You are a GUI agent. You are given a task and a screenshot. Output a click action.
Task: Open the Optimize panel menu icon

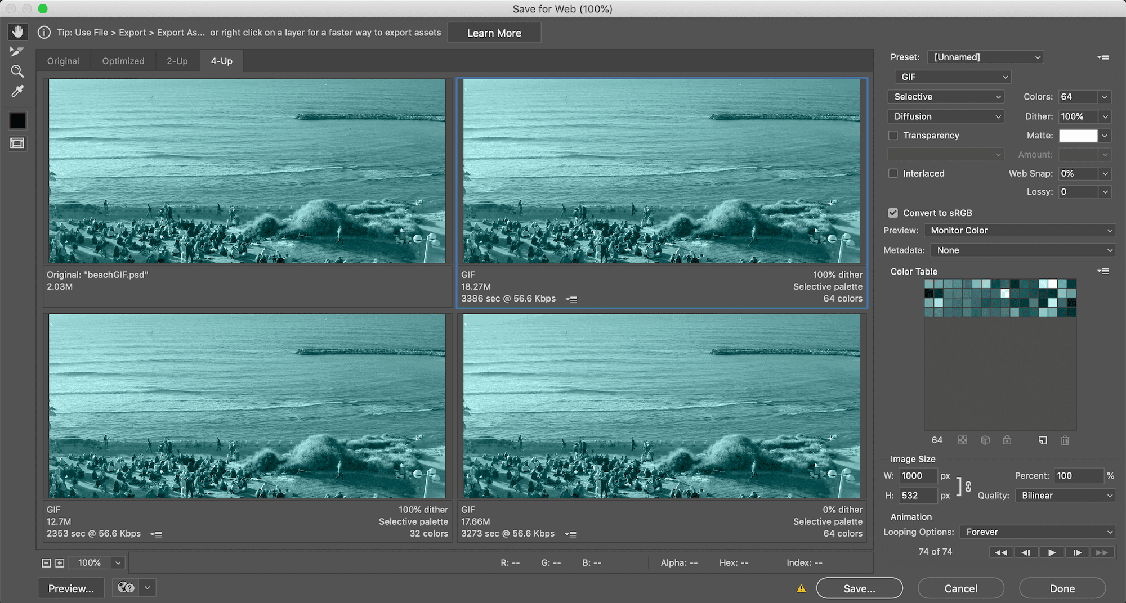coord(1103,57)
